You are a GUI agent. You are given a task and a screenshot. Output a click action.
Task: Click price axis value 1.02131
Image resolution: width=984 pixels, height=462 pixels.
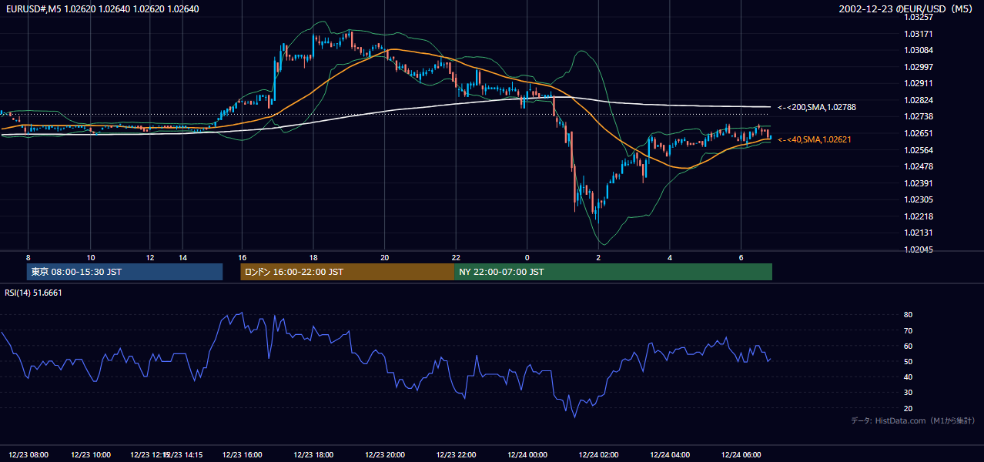[919, 233]
